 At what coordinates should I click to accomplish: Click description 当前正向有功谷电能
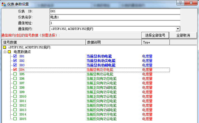(x=101, y=96)
